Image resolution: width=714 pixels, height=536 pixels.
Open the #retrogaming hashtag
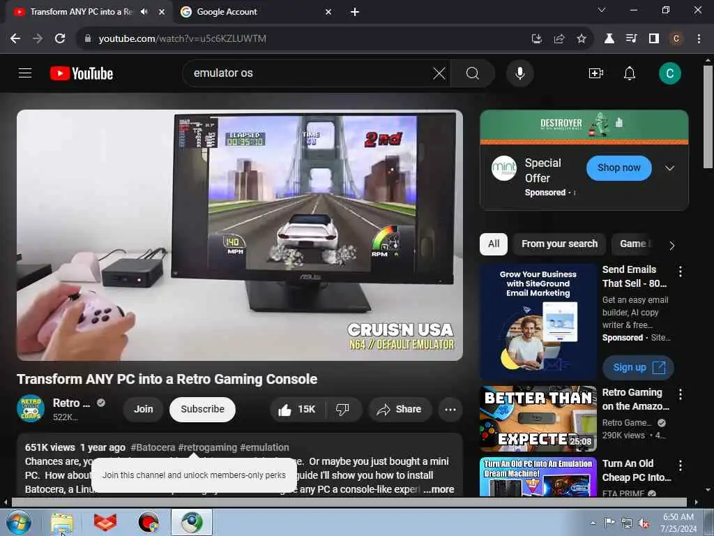click(208, 447)
